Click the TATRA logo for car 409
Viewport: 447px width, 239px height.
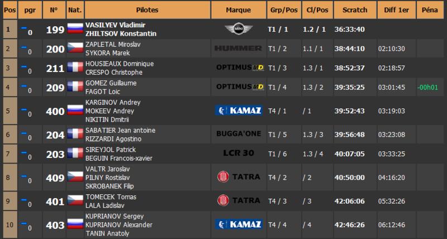coord(239,177)
